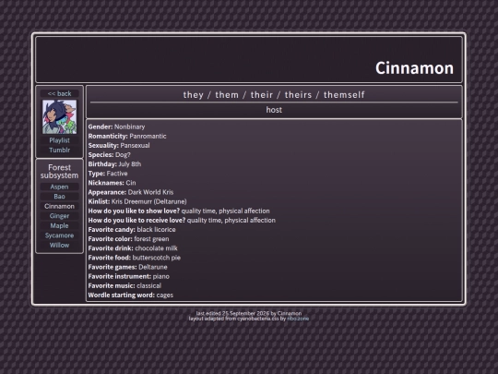498x374 pixels.
Task: Click 'Favorite candy: black licorice' line
Action: point(132,230)
